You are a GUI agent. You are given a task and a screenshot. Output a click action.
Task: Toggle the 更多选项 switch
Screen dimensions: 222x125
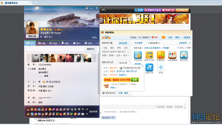pyautogui.click(x=114, y=117)
